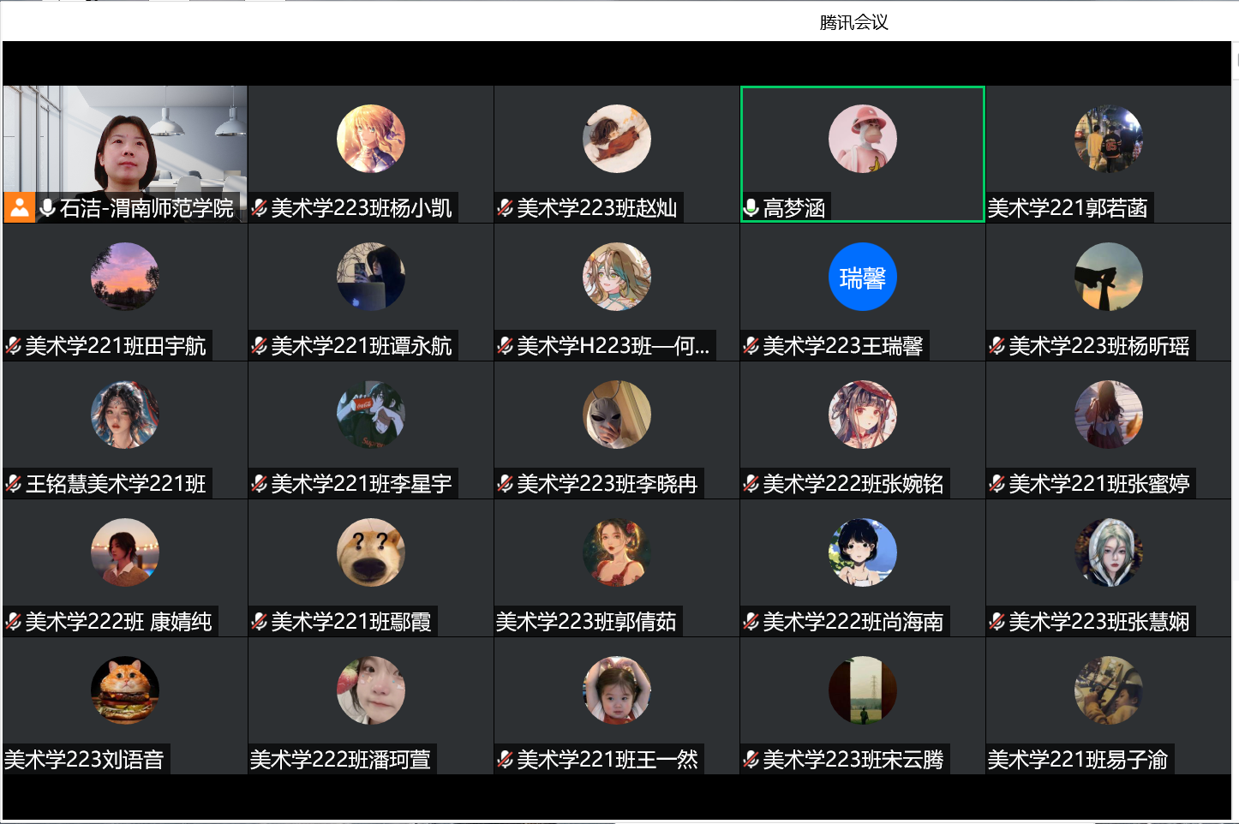Click the name label 美术学221郭若菡
1239x824 pixels.
pos(1068,208)
